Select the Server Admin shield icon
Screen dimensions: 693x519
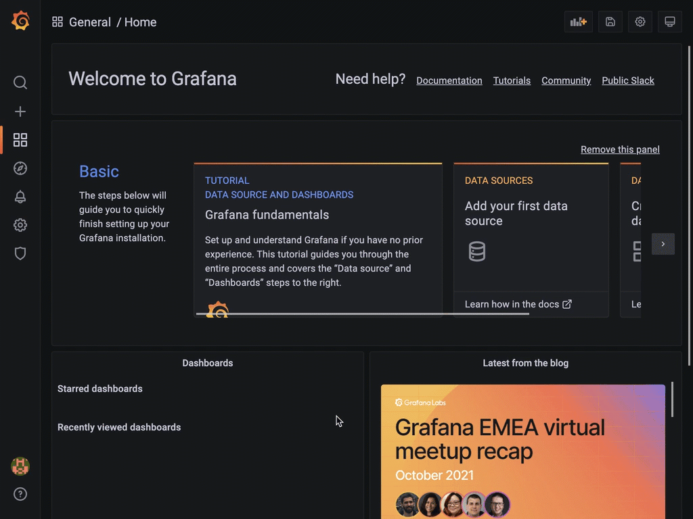(x=20, y=253)
